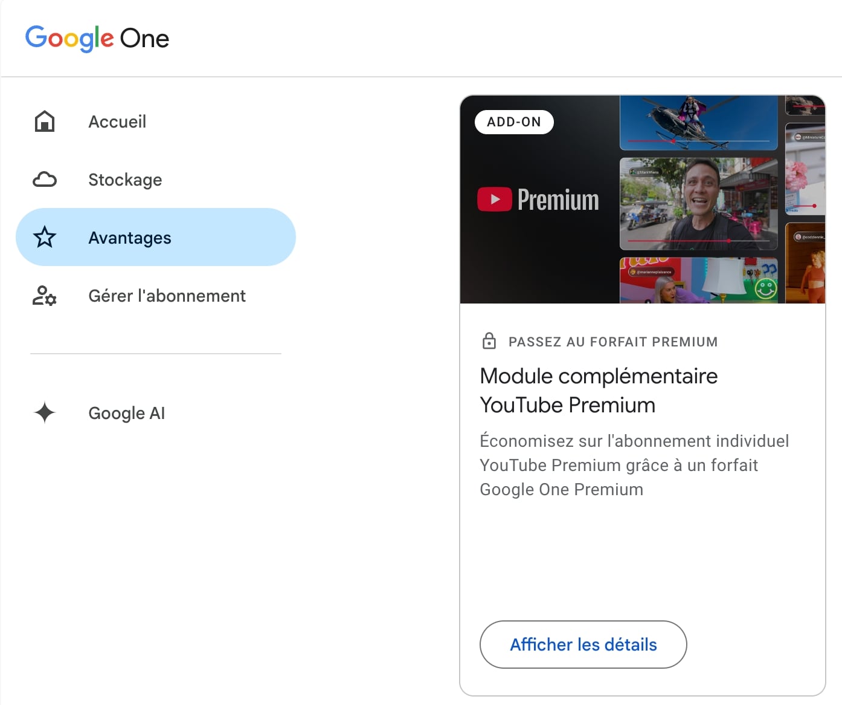The height and width of the screenshot is (705, 842).
Task: Click the lock icon beside Passez au forfait Premium
Action: 488,340
